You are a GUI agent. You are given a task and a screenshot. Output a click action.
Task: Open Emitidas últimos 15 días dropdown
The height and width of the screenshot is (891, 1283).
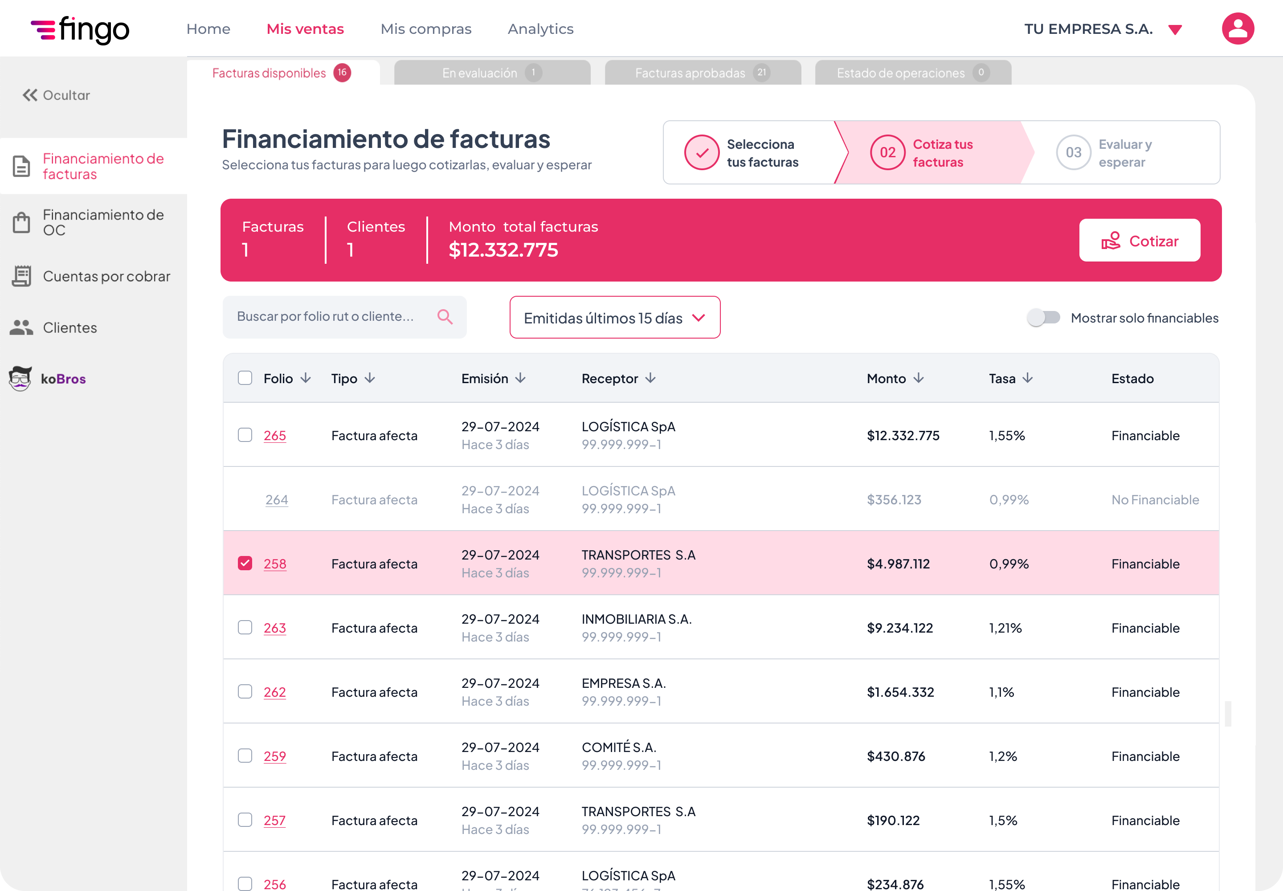614,318
